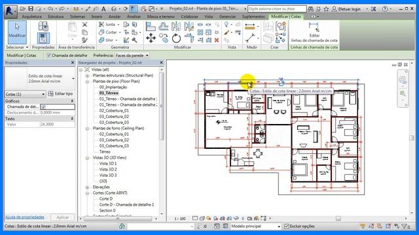Open the Modelo principal dropdown

(x=255, y=227)
